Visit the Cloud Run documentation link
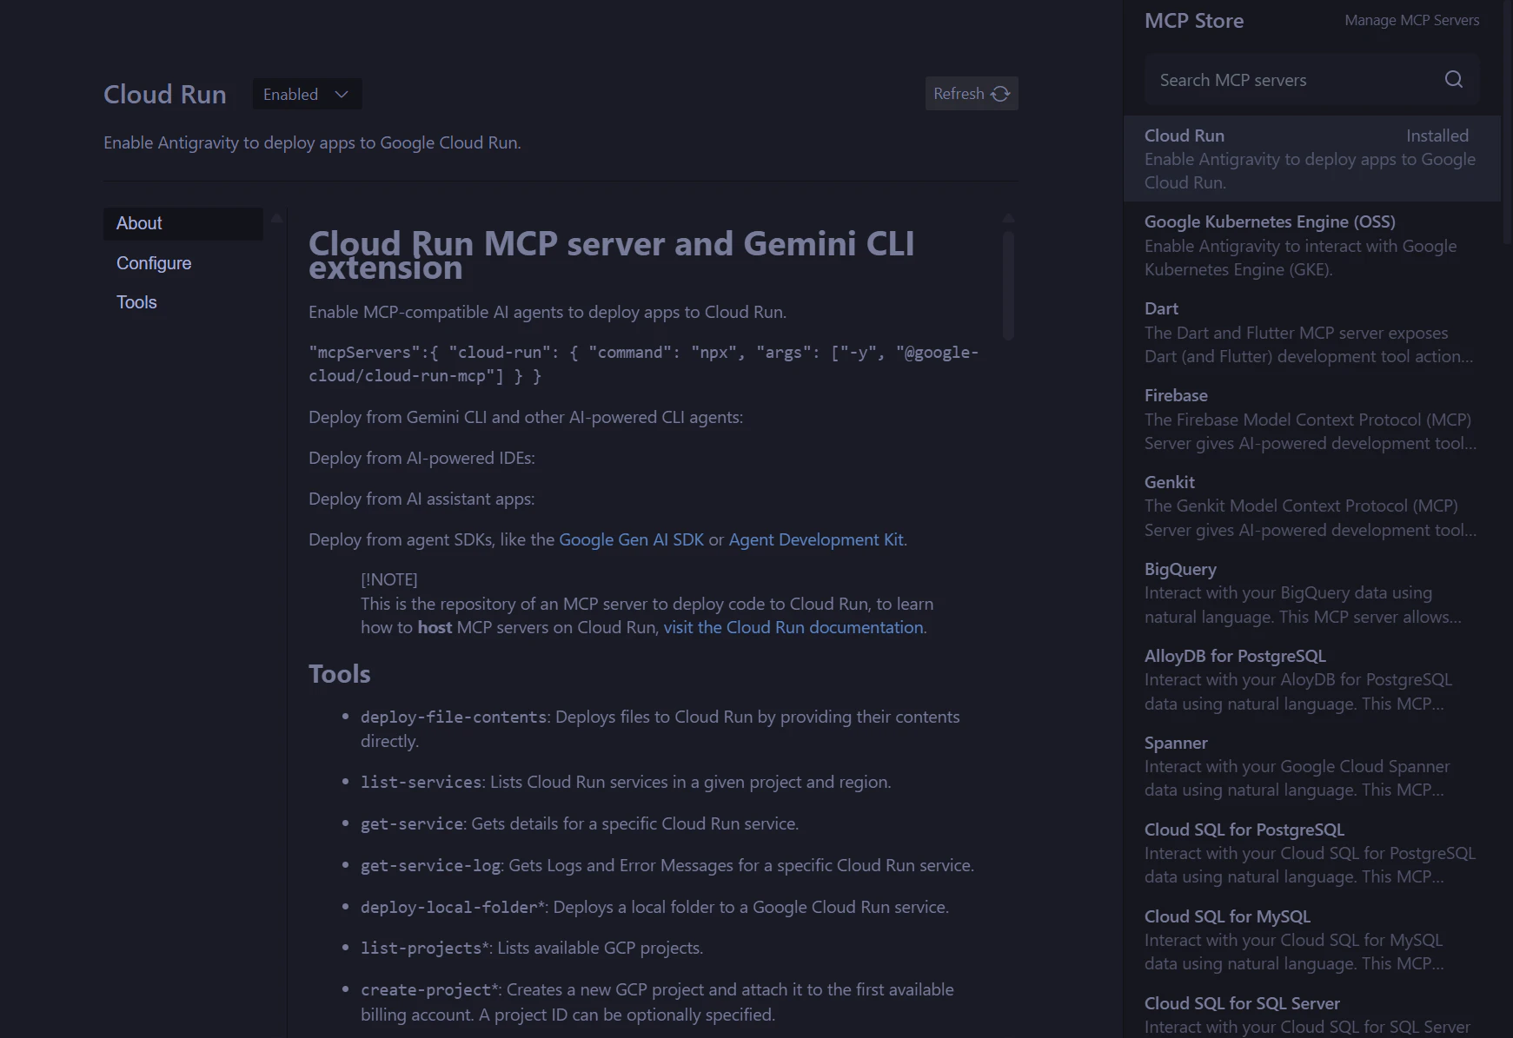1513x1038 pixels. pos(793,627)
